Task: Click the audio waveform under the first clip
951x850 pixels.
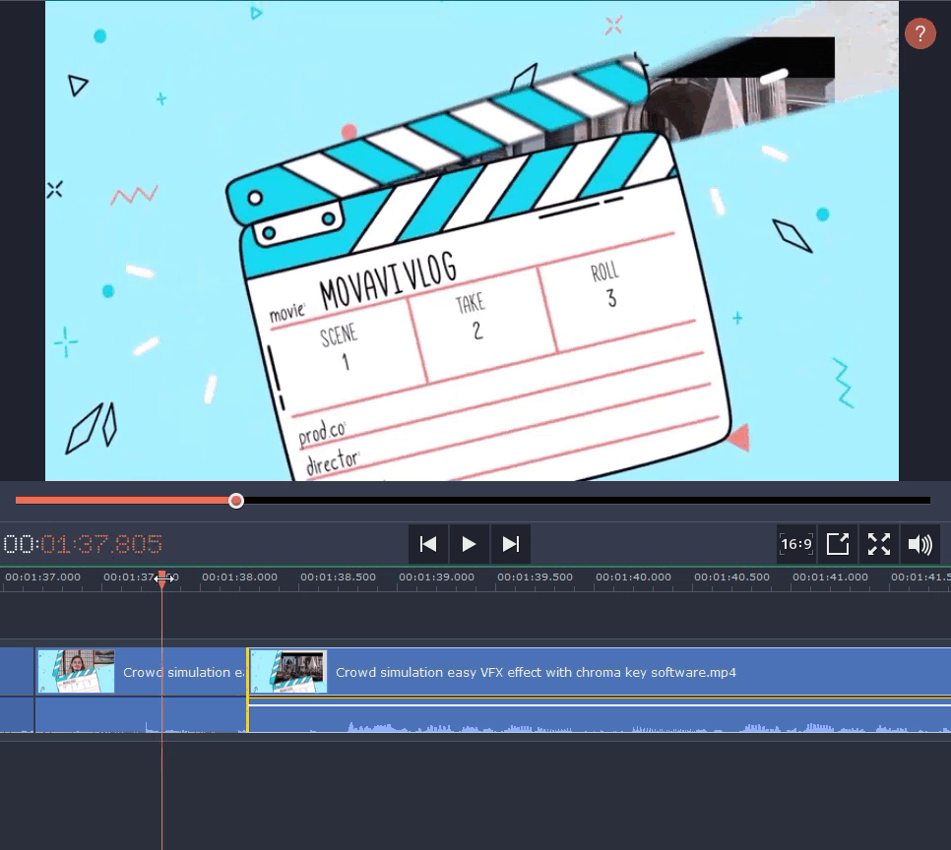Action: pyautogui.click(x=141, y=715)
